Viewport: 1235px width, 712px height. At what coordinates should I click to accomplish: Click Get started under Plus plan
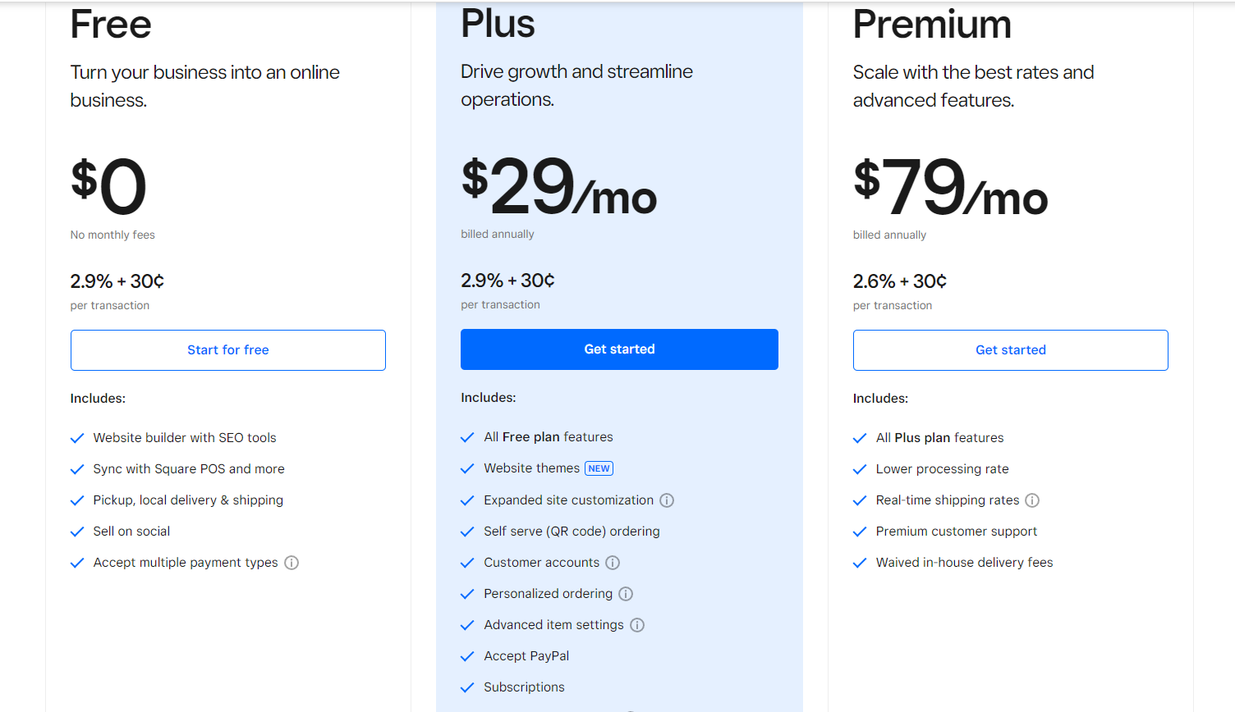pyautogui.click(x=619, y=349)
